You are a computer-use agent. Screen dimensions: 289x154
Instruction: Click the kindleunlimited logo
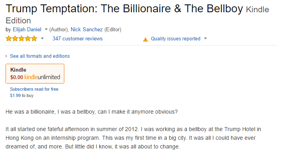coord(42,77)
